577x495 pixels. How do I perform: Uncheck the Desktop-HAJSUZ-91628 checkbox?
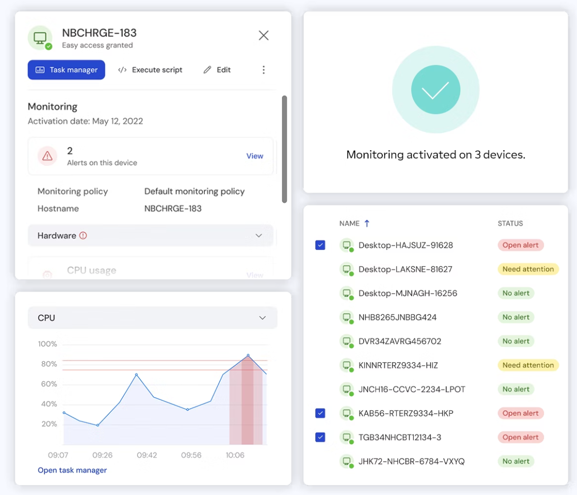[x=320, y=245]
